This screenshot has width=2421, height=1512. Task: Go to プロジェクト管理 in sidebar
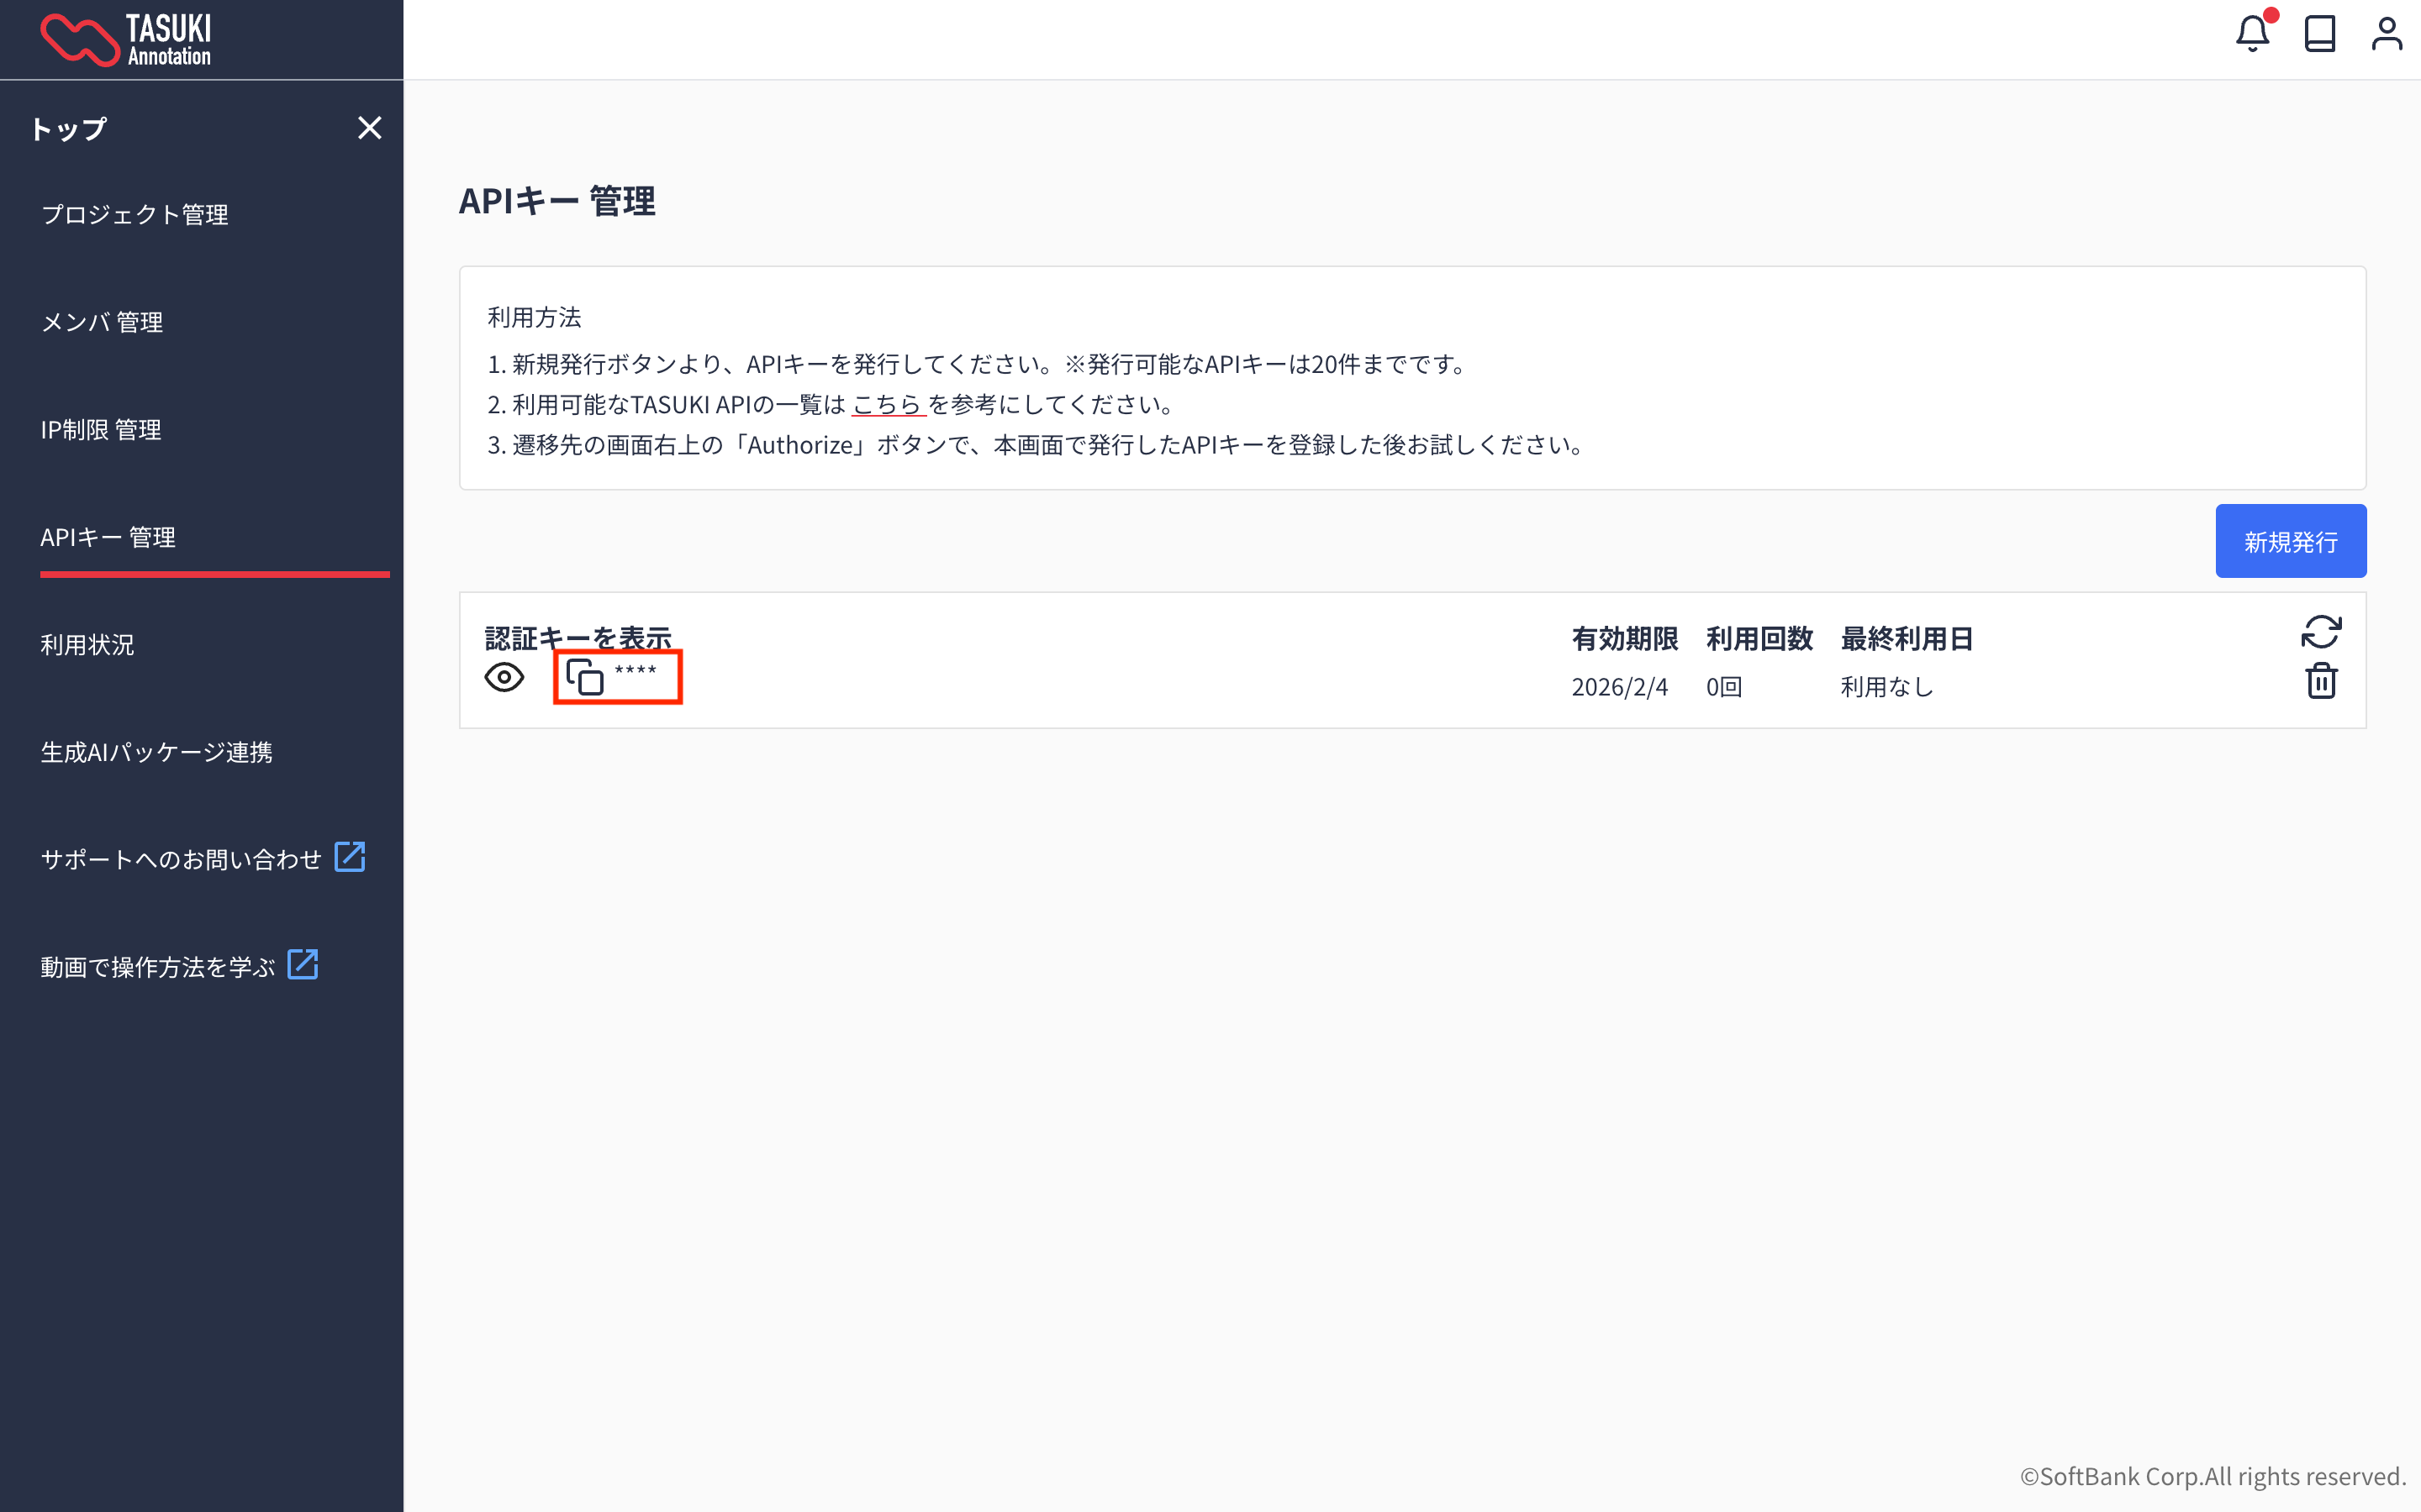coord(134,215)
